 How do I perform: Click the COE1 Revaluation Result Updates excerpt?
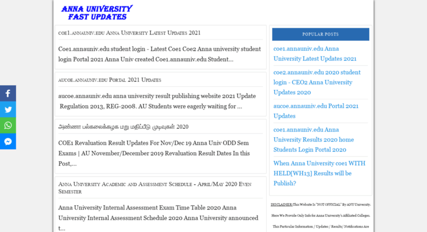(x=154, y=153)
